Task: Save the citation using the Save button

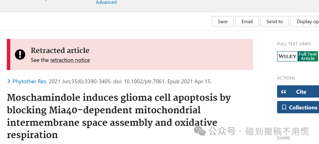Action: tap(223, 21)
